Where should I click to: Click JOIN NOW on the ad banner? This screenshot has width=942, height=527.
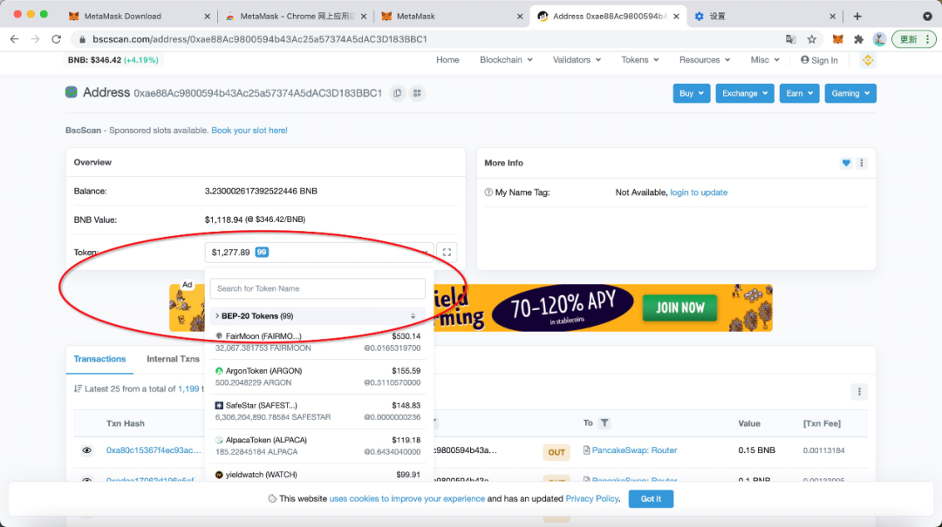point(679,307)
